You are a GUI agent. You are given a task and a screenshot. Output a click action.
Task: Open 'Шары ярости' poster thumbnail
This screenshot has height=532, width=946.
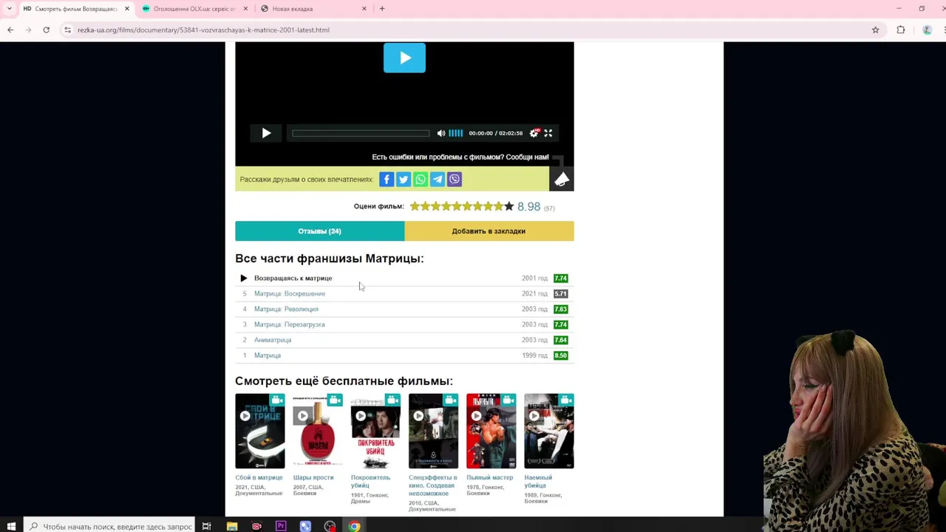pyautogui.click(x=318, y=432)
